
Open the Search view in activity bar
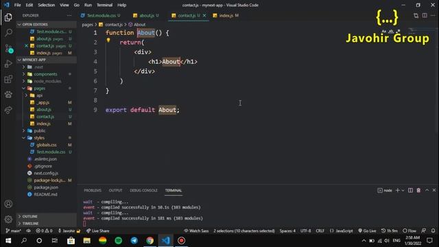click(8, 32)
